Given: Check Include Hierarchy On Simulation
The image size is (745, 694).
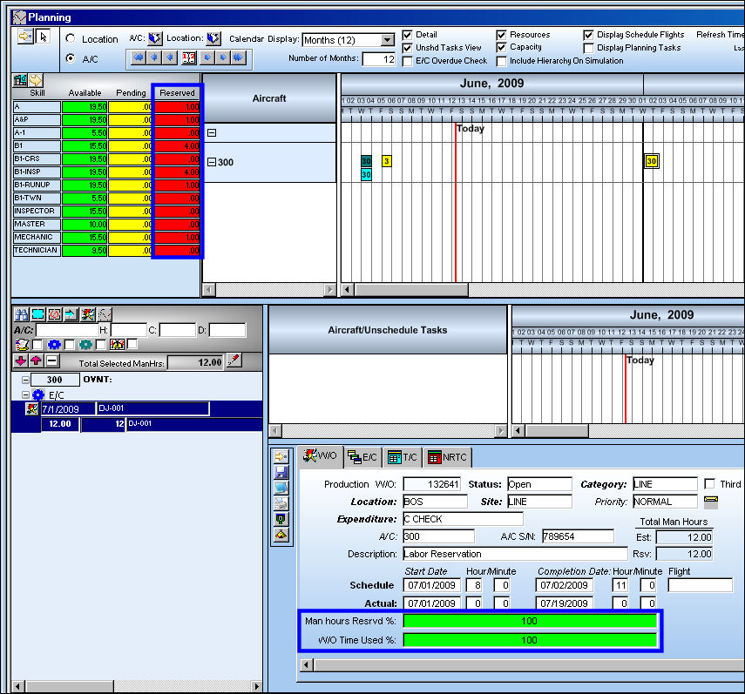Looking at the screenshot, I should pos(501,61).
